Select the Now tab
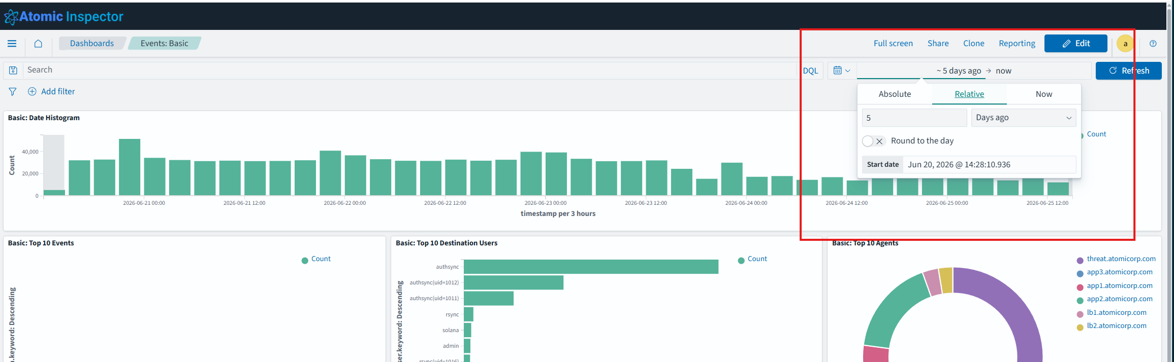1174x362 pixels. pyautogui.click(x=1043, y=94)
